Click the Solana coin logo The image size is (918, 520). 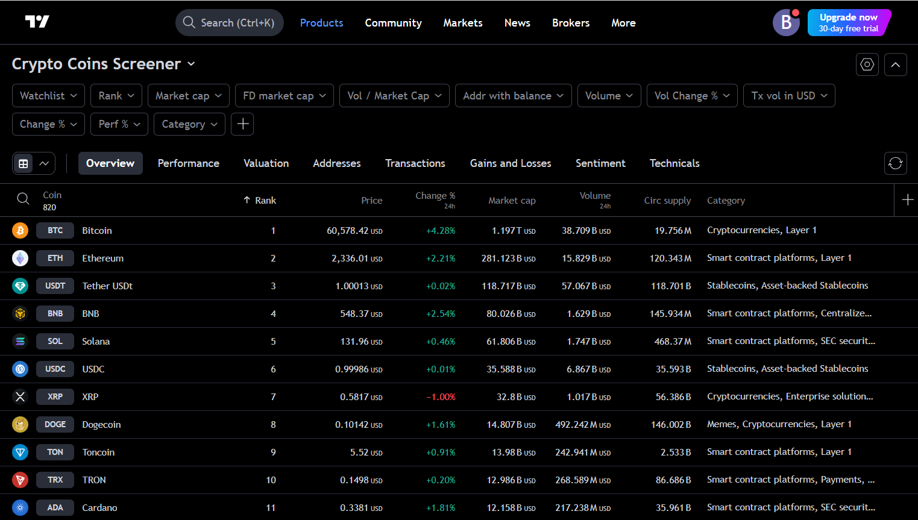[x=20, y=341]
